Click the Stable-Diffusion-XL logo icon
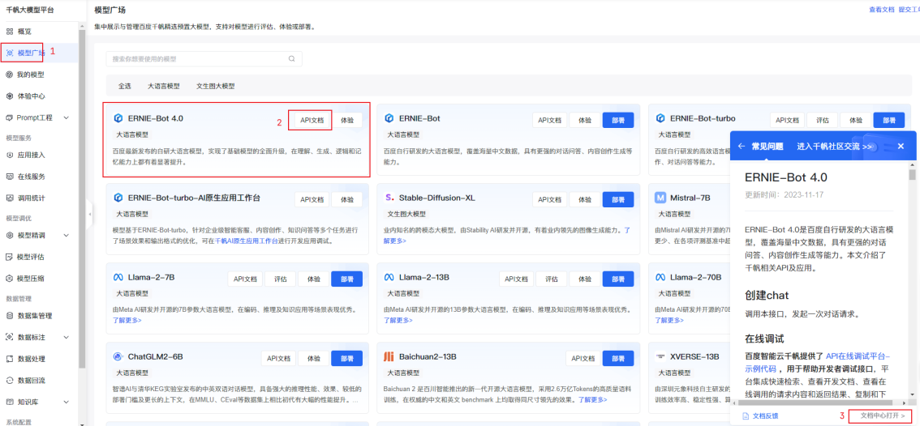Image resolution: width=920 pixels, height=426 pixels. [389, 198]
